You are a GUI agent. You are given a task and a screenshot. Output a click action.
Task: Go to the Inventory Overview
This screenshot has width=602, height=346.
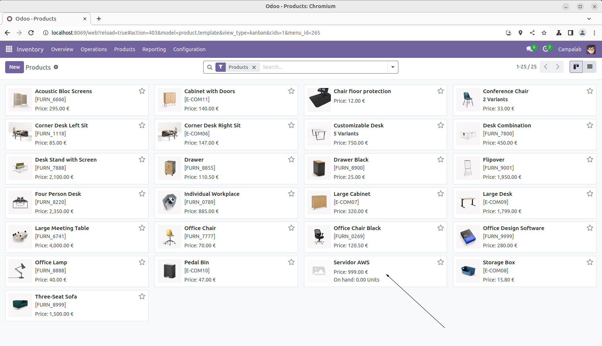tap(62, 49)
